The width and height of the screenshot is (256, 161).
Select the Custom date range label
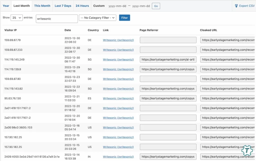point(99,6)
